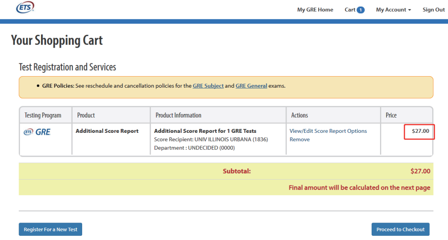Viewport: 448px width, 240px height.
Task: Click the $27.00 item price cell
Action: pos(420,131)
